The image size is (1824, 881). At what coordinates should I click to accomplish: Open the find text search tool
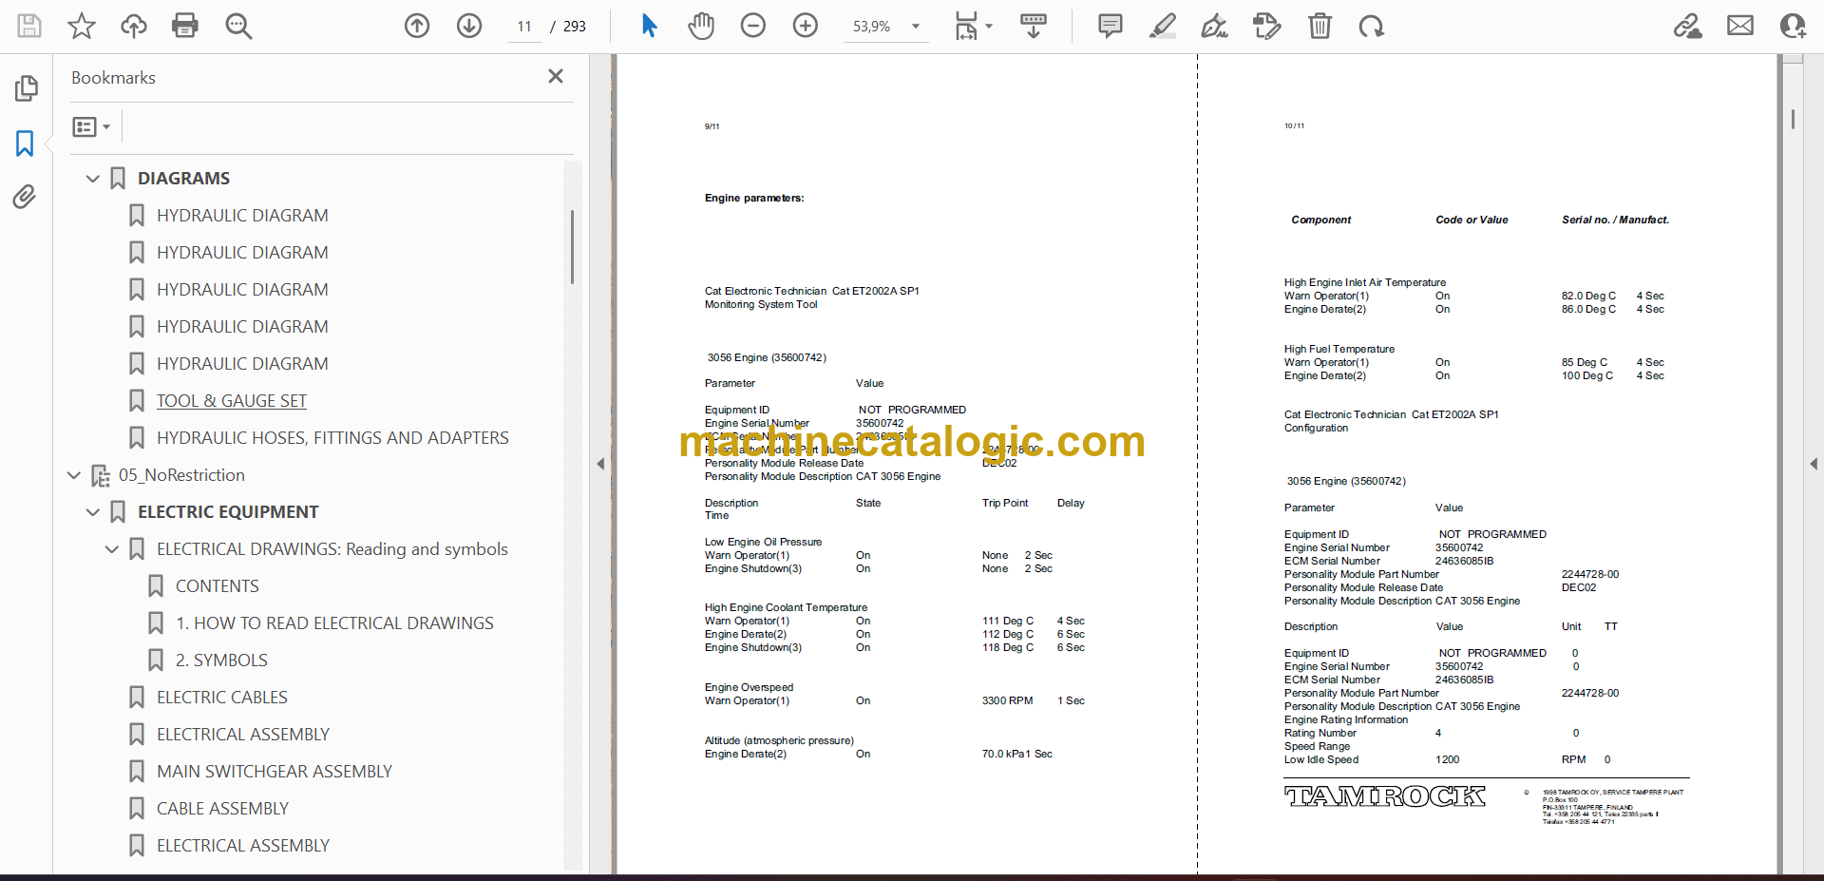tap(238, 26)
